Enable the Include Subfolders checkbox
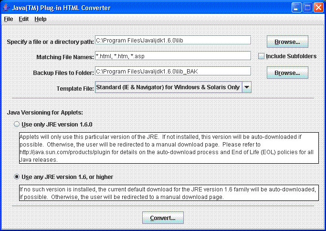 click(261, 56)
